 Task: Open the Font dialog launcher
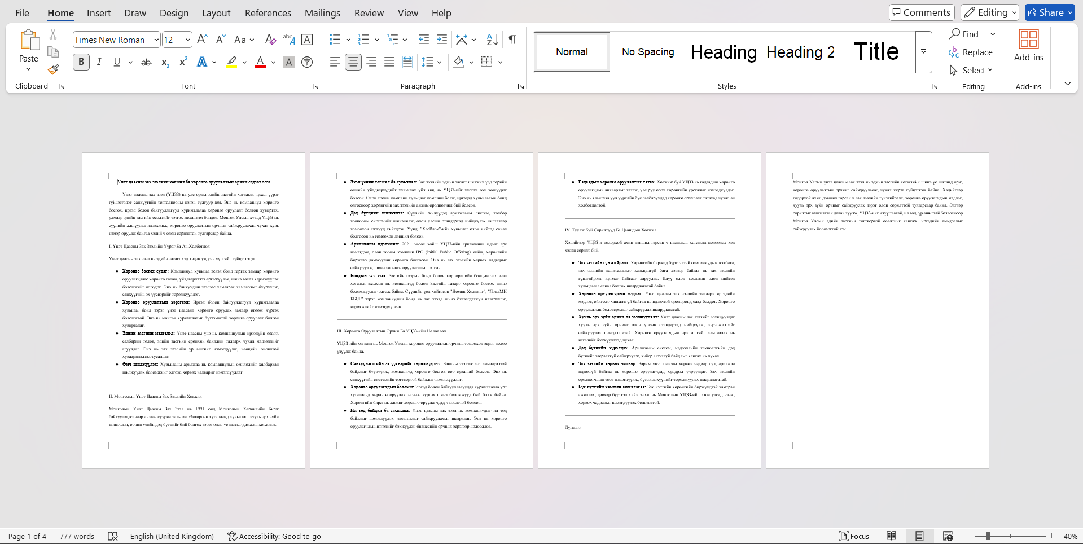[315, 86]
